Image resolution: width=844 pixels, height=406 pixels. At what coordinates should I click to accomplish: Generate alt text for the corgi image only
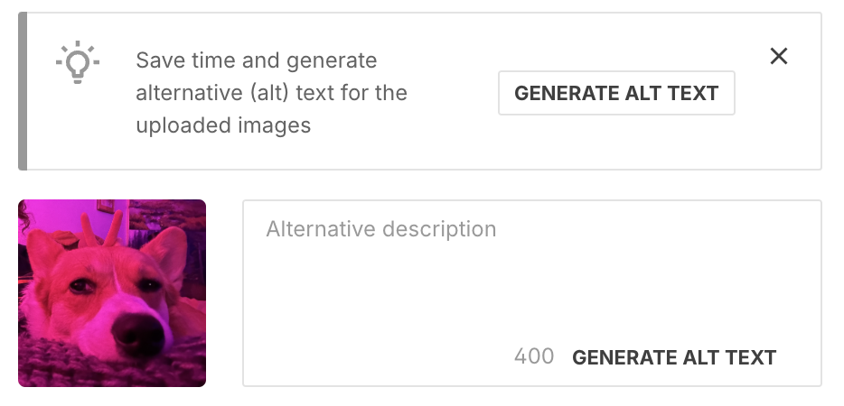click(674, 357)
